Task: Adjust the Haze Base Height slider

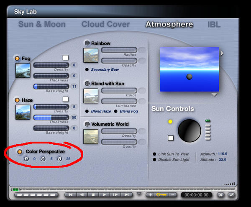Action: point(51,128)
